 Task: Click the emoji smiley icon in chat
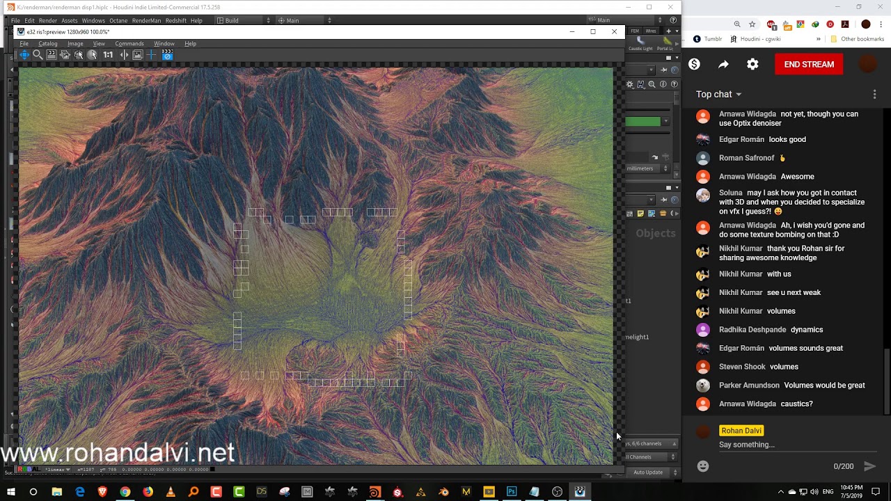703,466
